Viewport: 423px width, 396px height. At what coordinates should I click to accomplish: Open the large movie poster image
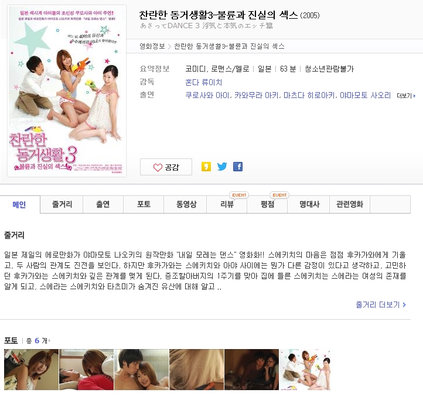pos(67,91)
